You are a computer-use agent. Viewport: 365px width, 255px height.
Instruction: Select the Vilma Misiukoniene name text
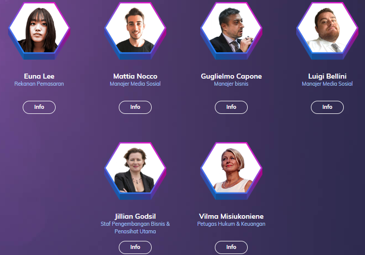pyautogui.click(x=231, y=217)
